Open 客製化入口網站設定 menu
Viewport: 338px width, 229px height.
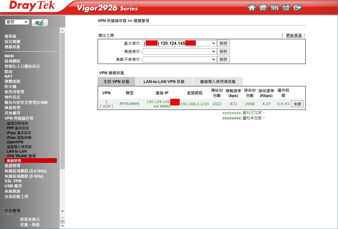tap(22, 66)
